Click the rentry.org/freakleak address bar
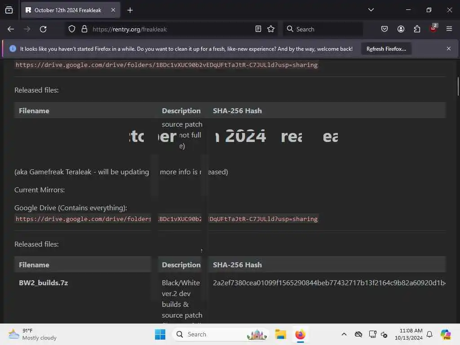Viewport: 460px width, 345px height. [x=172, y=29]
